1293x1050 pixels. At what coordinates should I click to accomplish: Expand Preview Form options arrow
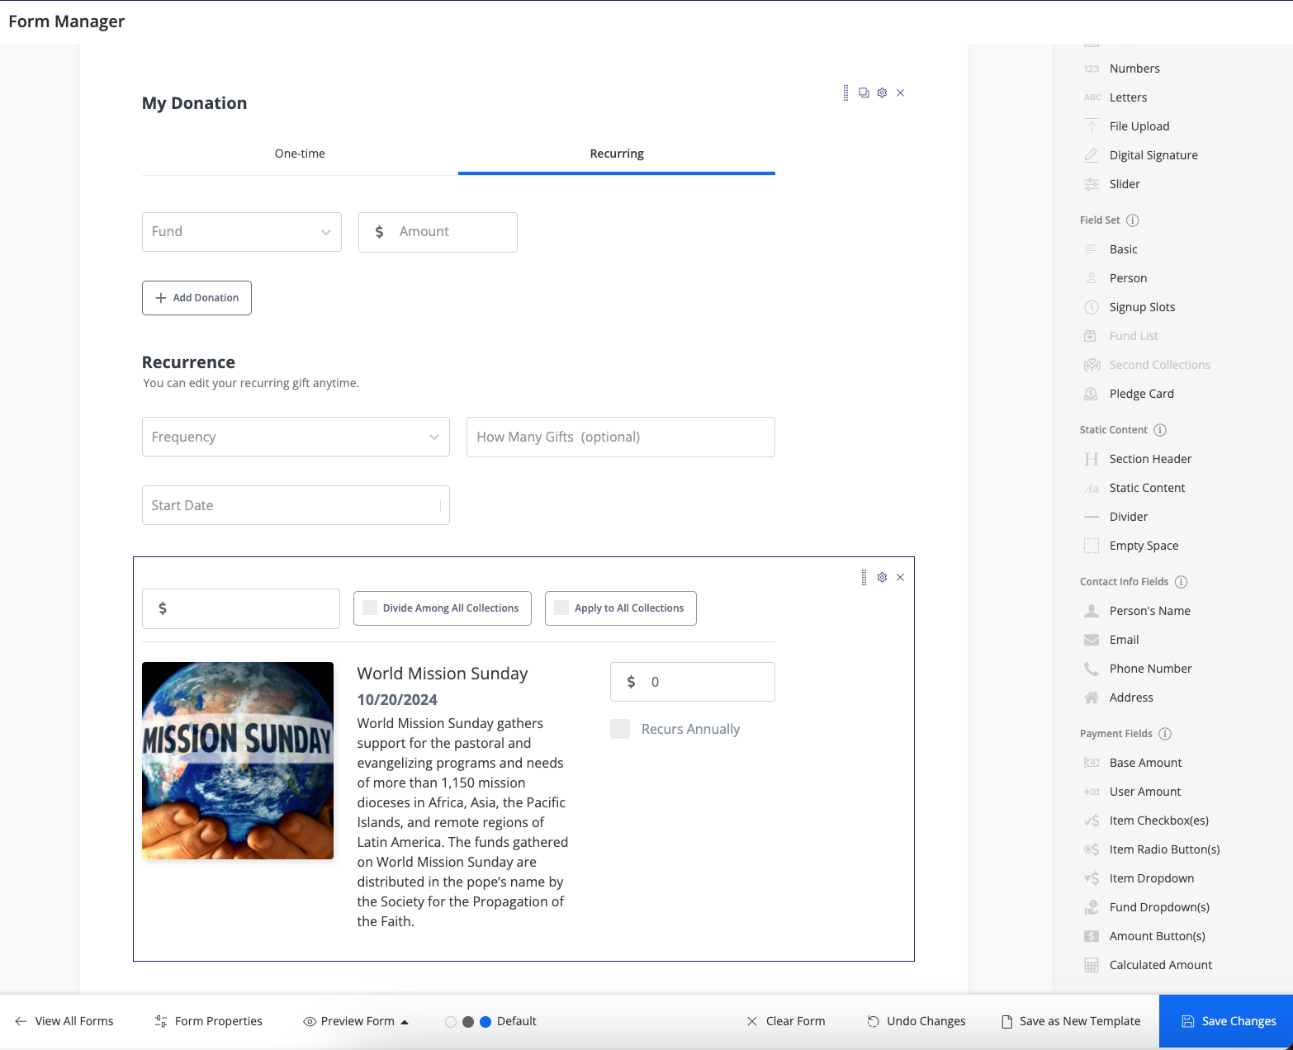pyautogui.click(x=405, y=1022)
